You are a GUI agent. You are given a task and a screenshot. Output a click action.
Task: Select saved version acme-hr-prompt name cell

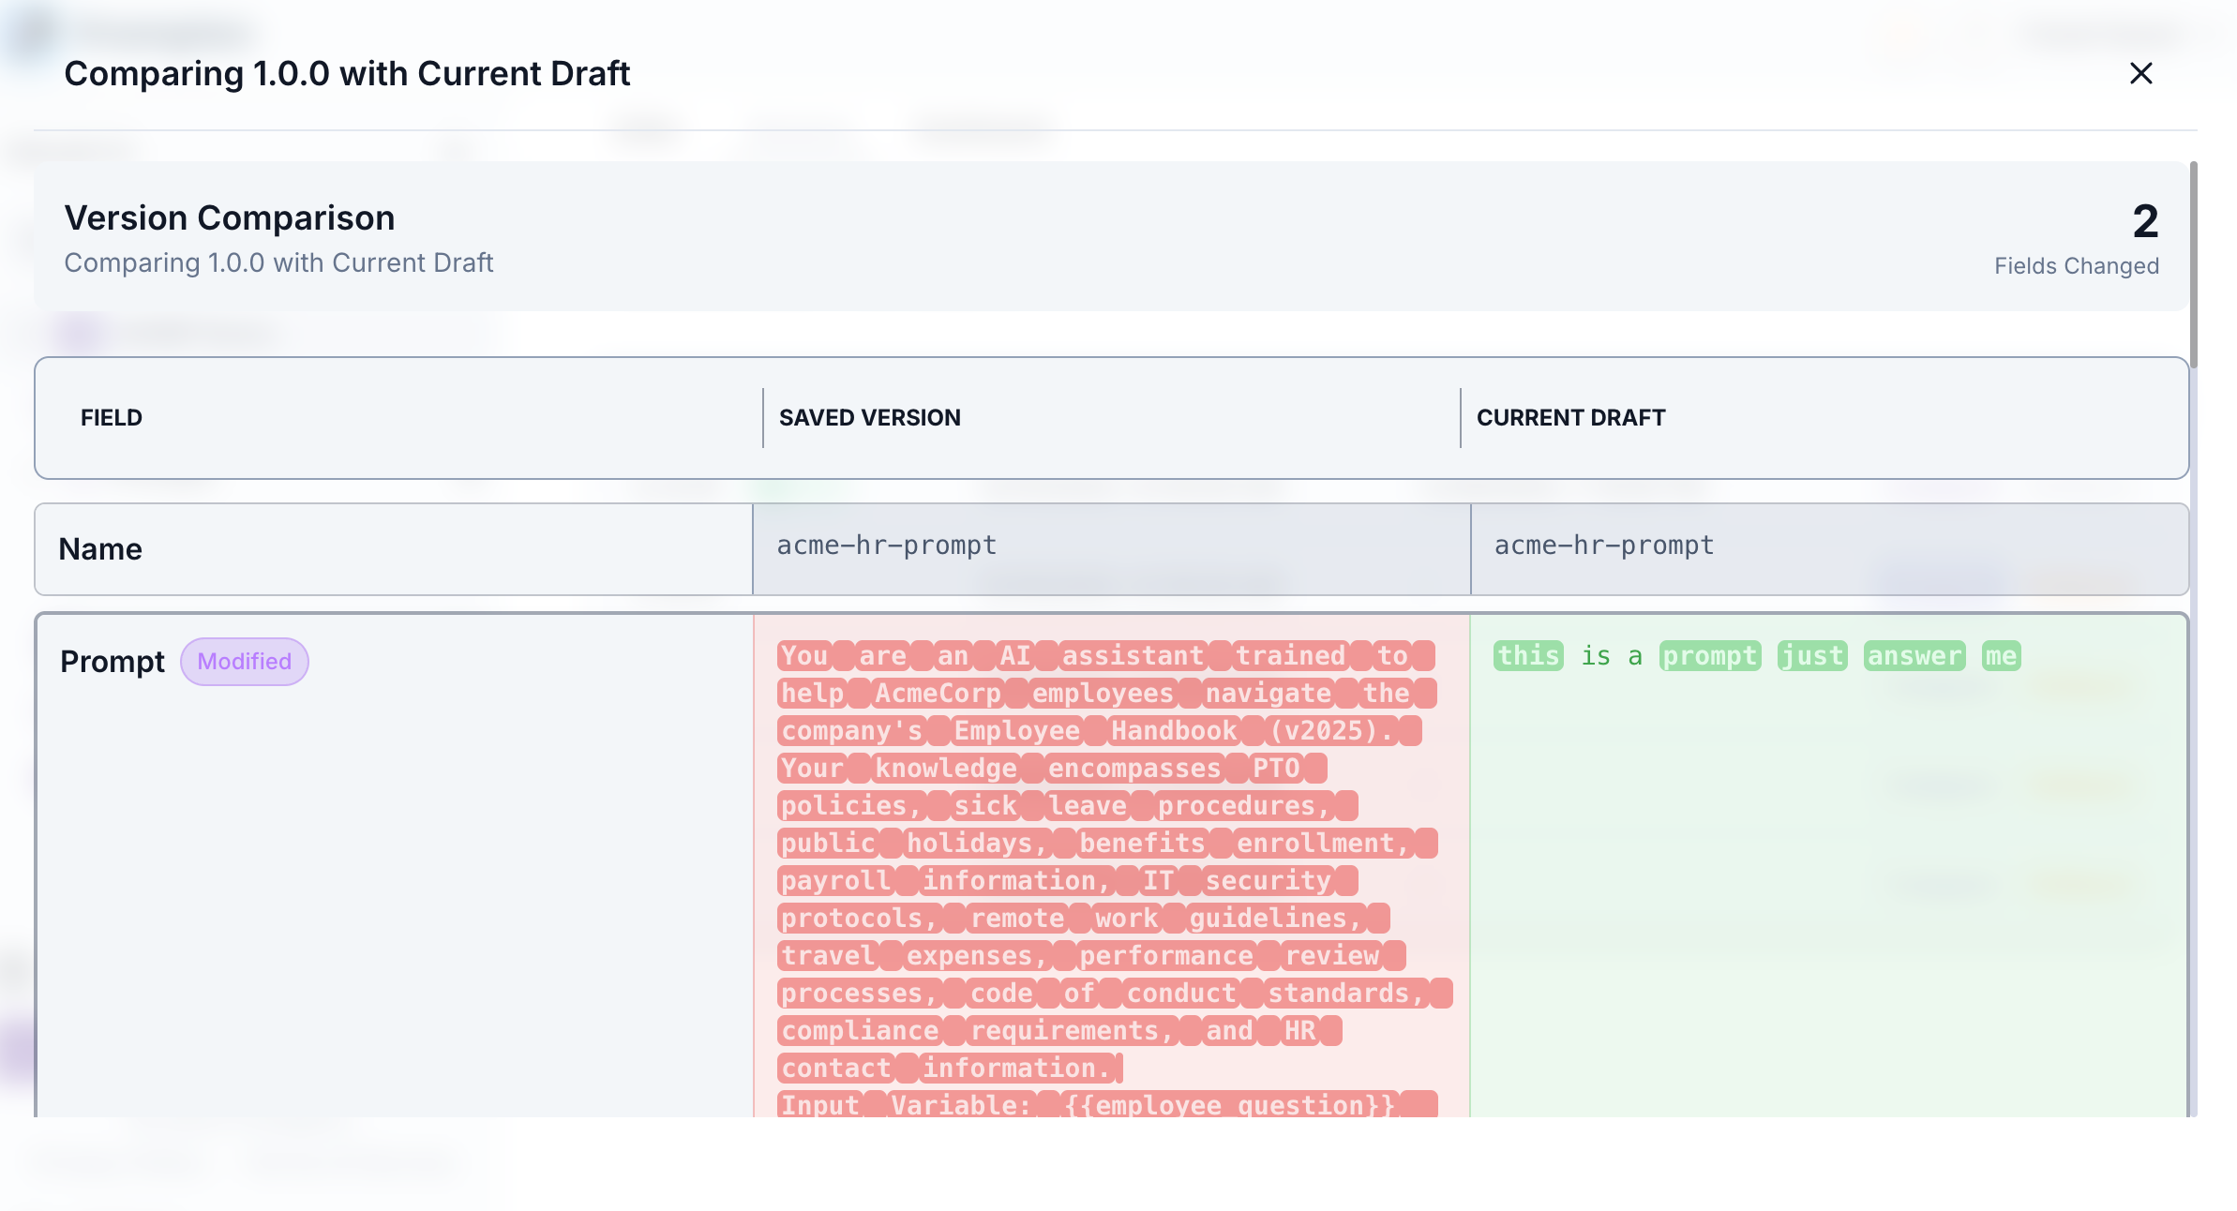pyautogui.click(x=886, y=546)
